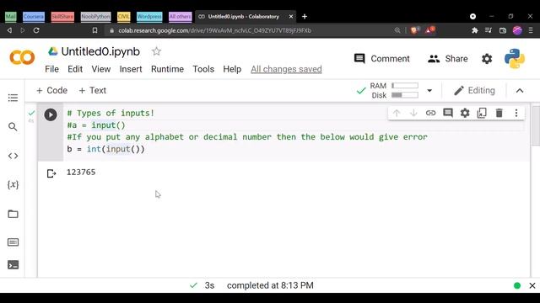Open the table of contents sidebar
The height and width of the screenshot is (303, 540).
[x=13, y=98]
